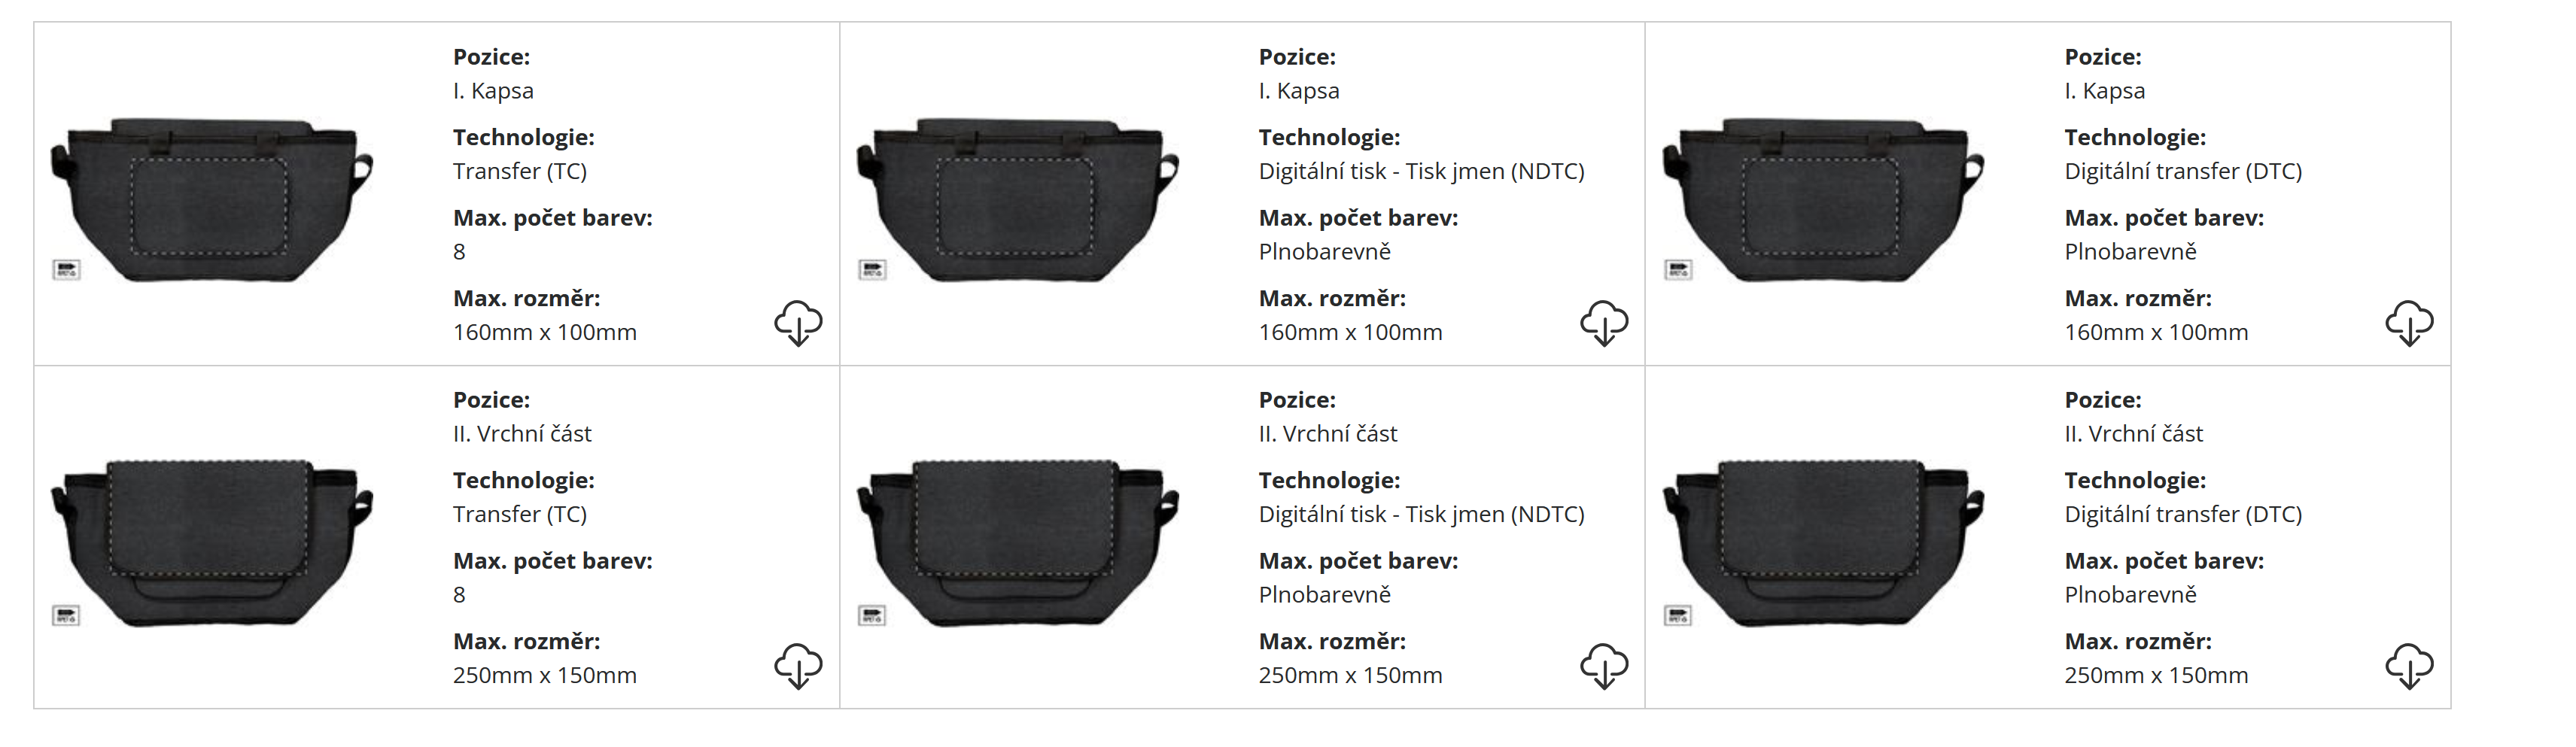The height and width of the screenshot is (747, 2576).
Task: Click "Digitální tisk - Tisk jmen (NDTC)" text in I. Kapsa card
Action: tap(1421, 172)
